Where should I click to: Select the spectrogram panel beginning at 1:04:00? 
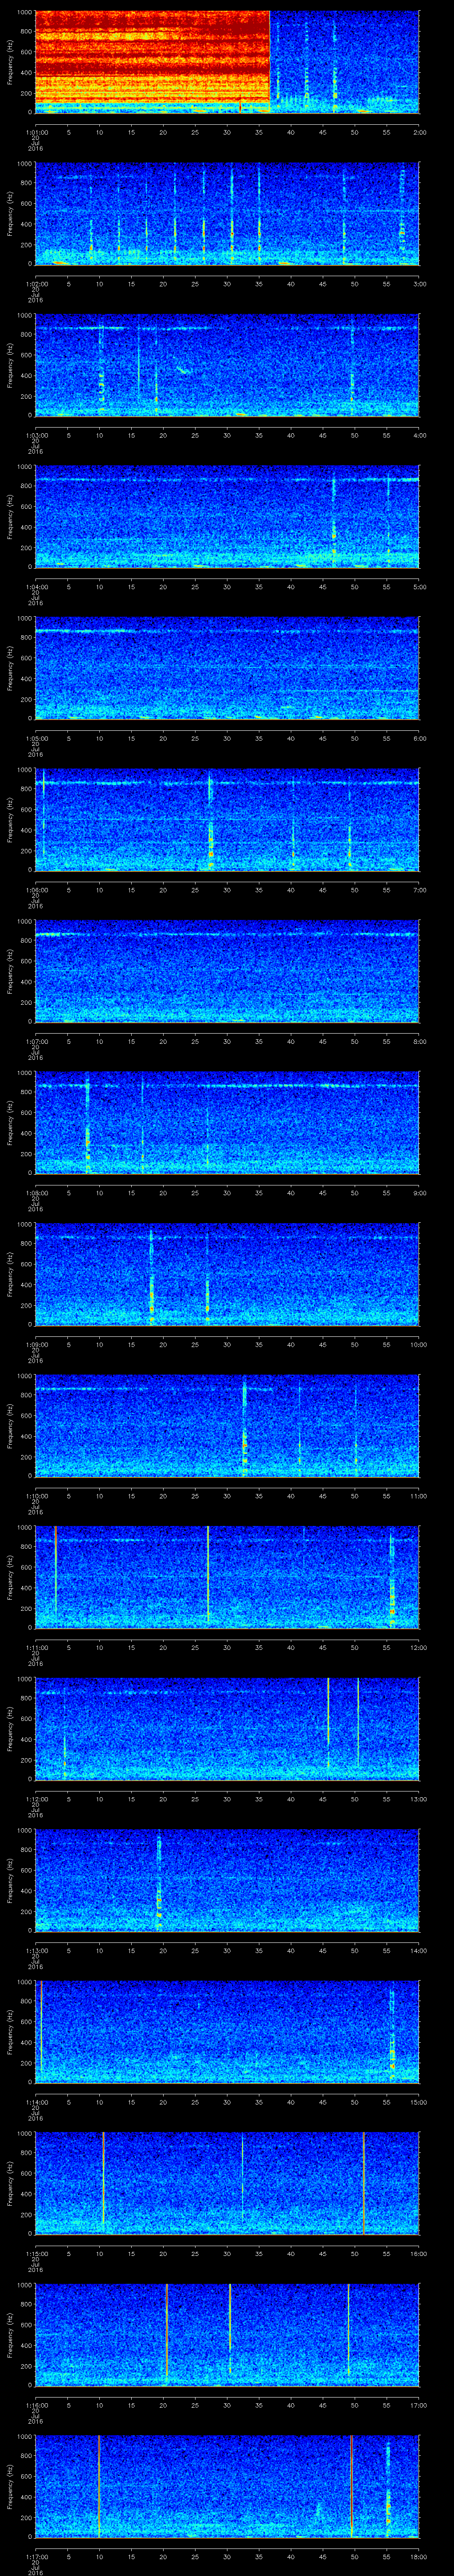point(227,516)
